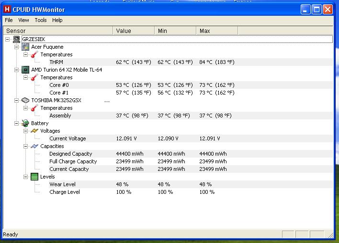Screen dimensions: 339x243
Task: Click the green Levels icon
Action: click(x=34, y=177)
